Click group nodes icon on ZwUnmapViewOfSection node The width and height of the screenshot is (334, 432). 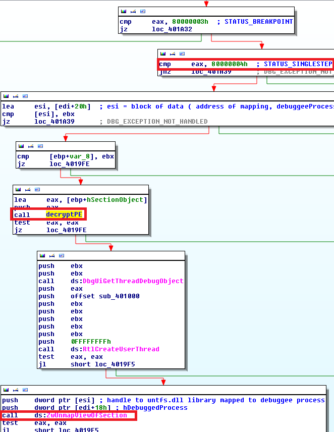(x=25, y=390)
